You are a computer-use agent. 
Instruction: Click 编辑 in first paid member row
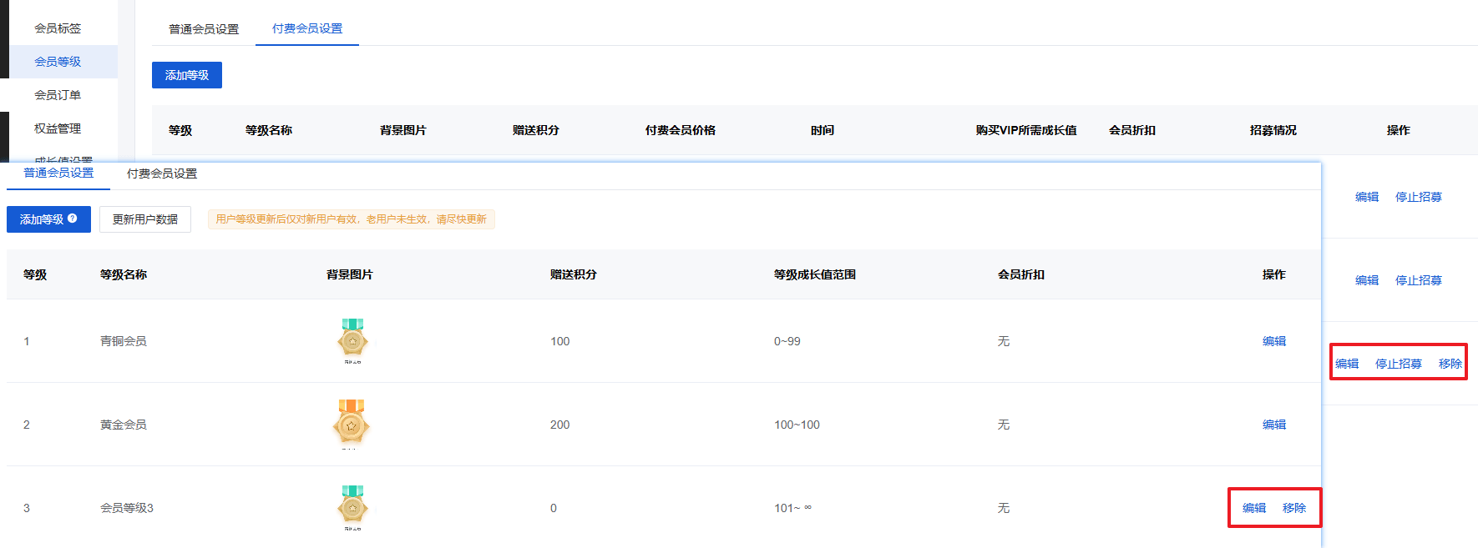tap(1367, 197)
